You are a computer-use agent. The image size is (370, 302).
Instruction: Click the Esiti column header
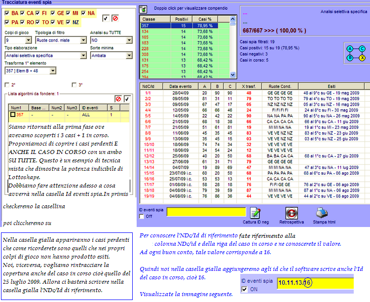332,86
